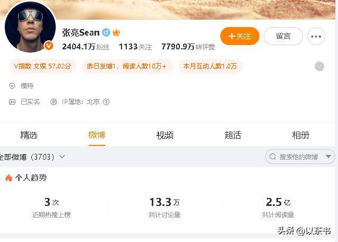Switch to the 视频 tab
This screenshot has width=338, height=242.
tap(165, 135)
